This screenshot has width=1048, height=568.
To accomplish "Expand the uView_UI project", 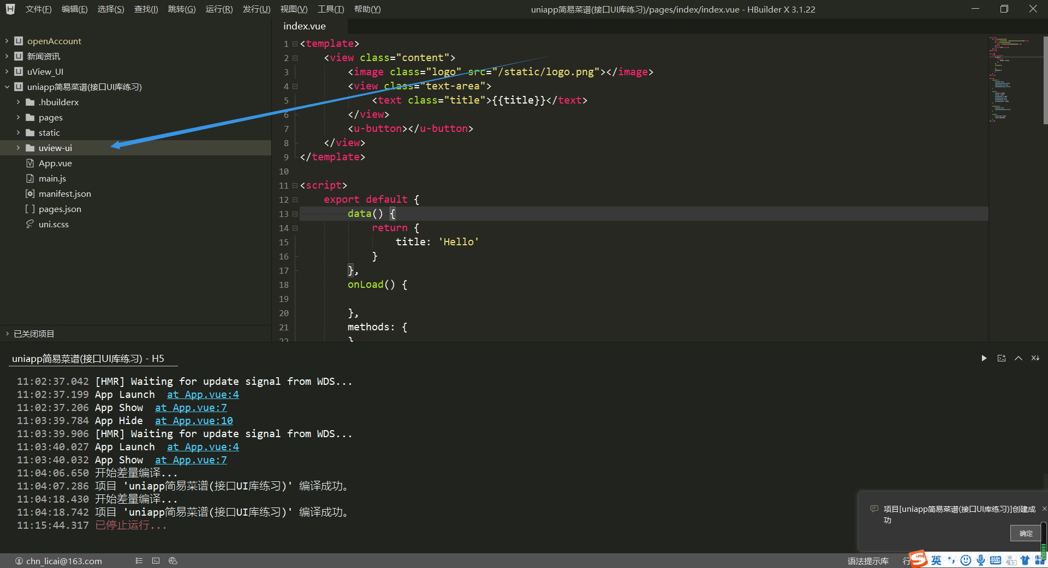I will click(7, 71).
